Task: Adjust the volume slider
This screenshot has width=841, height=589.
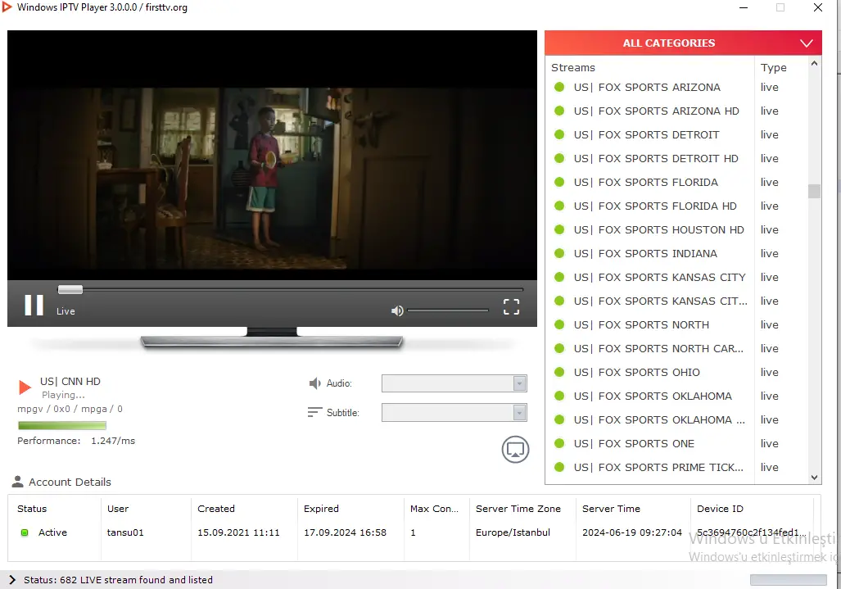Action: (448, 310)
